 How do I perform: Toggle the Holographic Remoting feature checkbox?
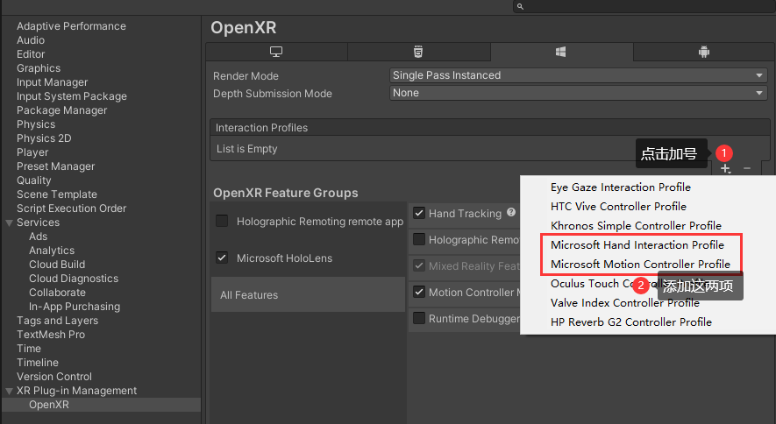pos(418,239)
